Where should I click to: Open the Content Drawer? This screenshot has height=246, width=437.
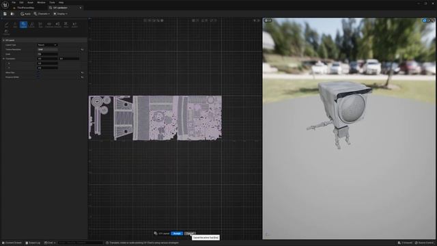(x=12, y=243)
